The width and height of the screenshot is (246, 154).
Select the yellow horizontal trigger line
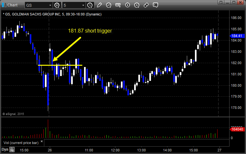pyautogui.click(x=60, y=65)
